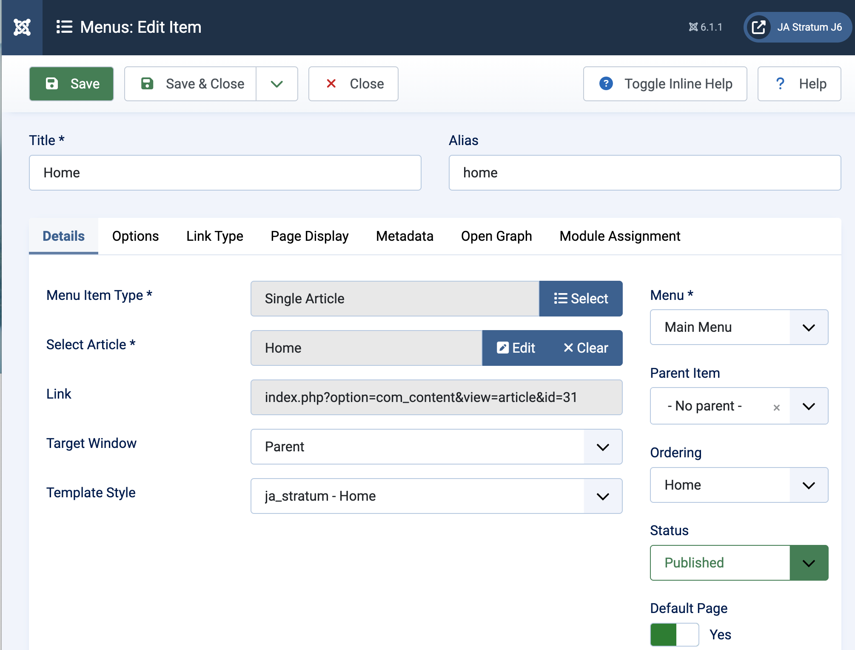Click the Joomla logo icon
The height and width of the screenshot is (650, 855).
tap(22, 27)
